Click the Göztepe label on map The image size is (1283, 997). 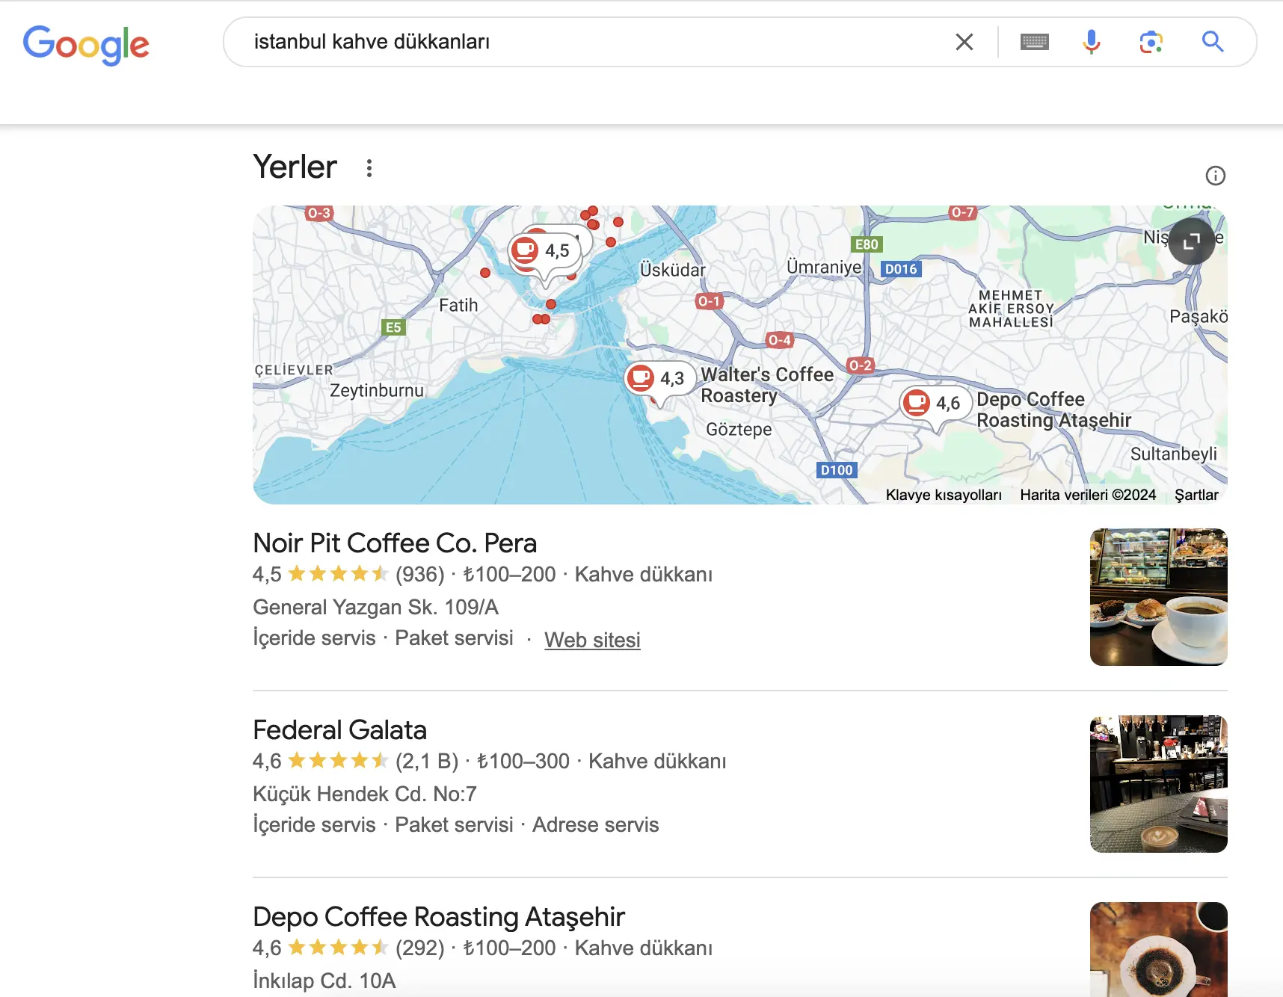click(739, 429)
